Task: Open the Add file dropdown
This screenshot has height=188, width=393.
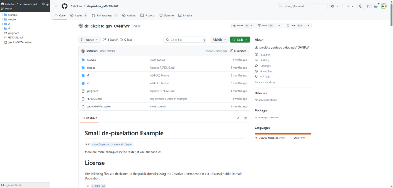Action: tap(219, 40)
